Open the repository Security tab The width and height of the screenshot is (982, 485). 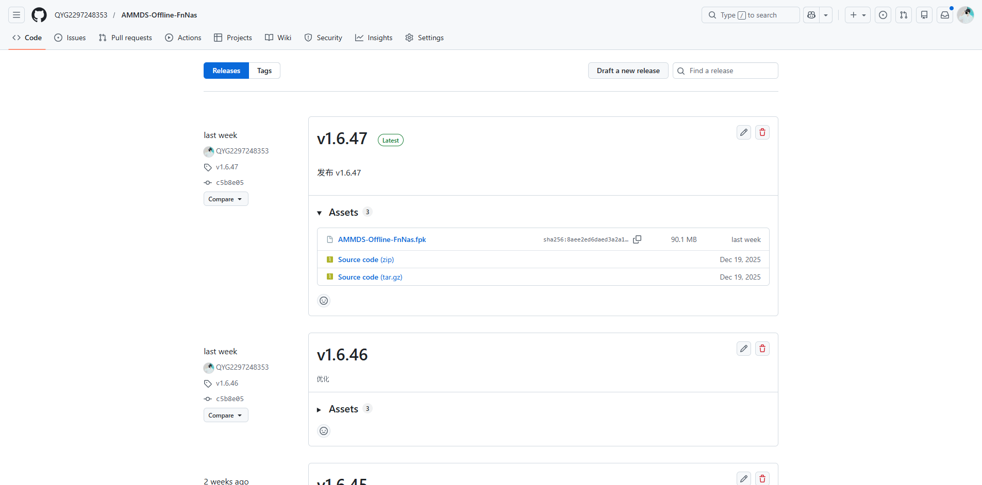[x=323, y=38]
